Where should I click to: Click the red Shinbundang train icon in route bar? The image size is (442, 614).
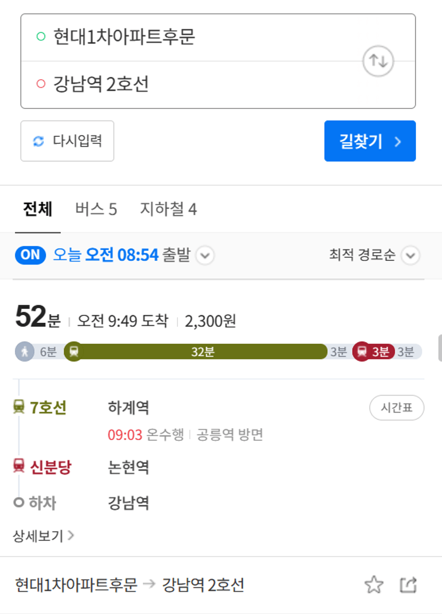(362, 352)
